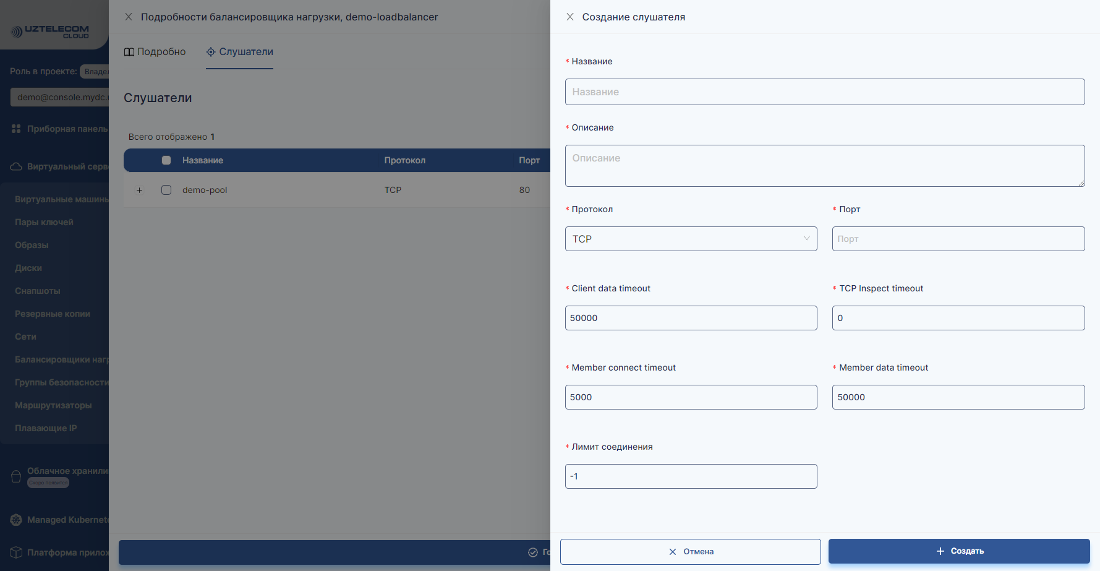Open the Протокол TCP dropdown
Viewport: 1100px width, 571px height.
(691, 239)
